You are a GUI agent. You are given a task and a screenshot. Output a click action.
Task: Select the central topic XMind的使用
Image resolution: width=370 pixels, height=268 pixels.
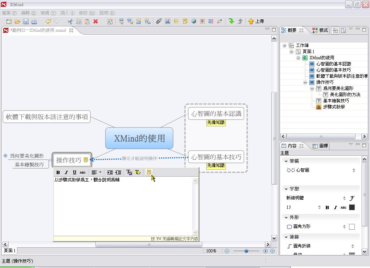(x=139, y=138)
